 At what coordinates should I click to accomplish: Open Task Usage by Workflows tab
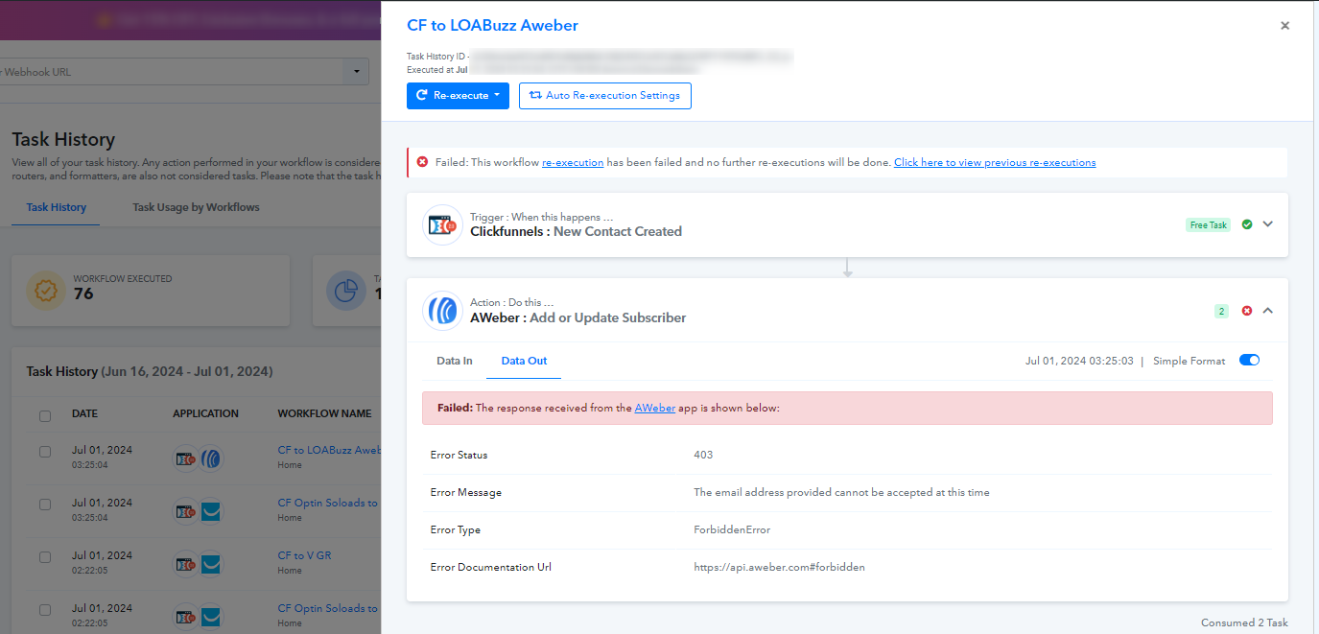pos(196,207)
